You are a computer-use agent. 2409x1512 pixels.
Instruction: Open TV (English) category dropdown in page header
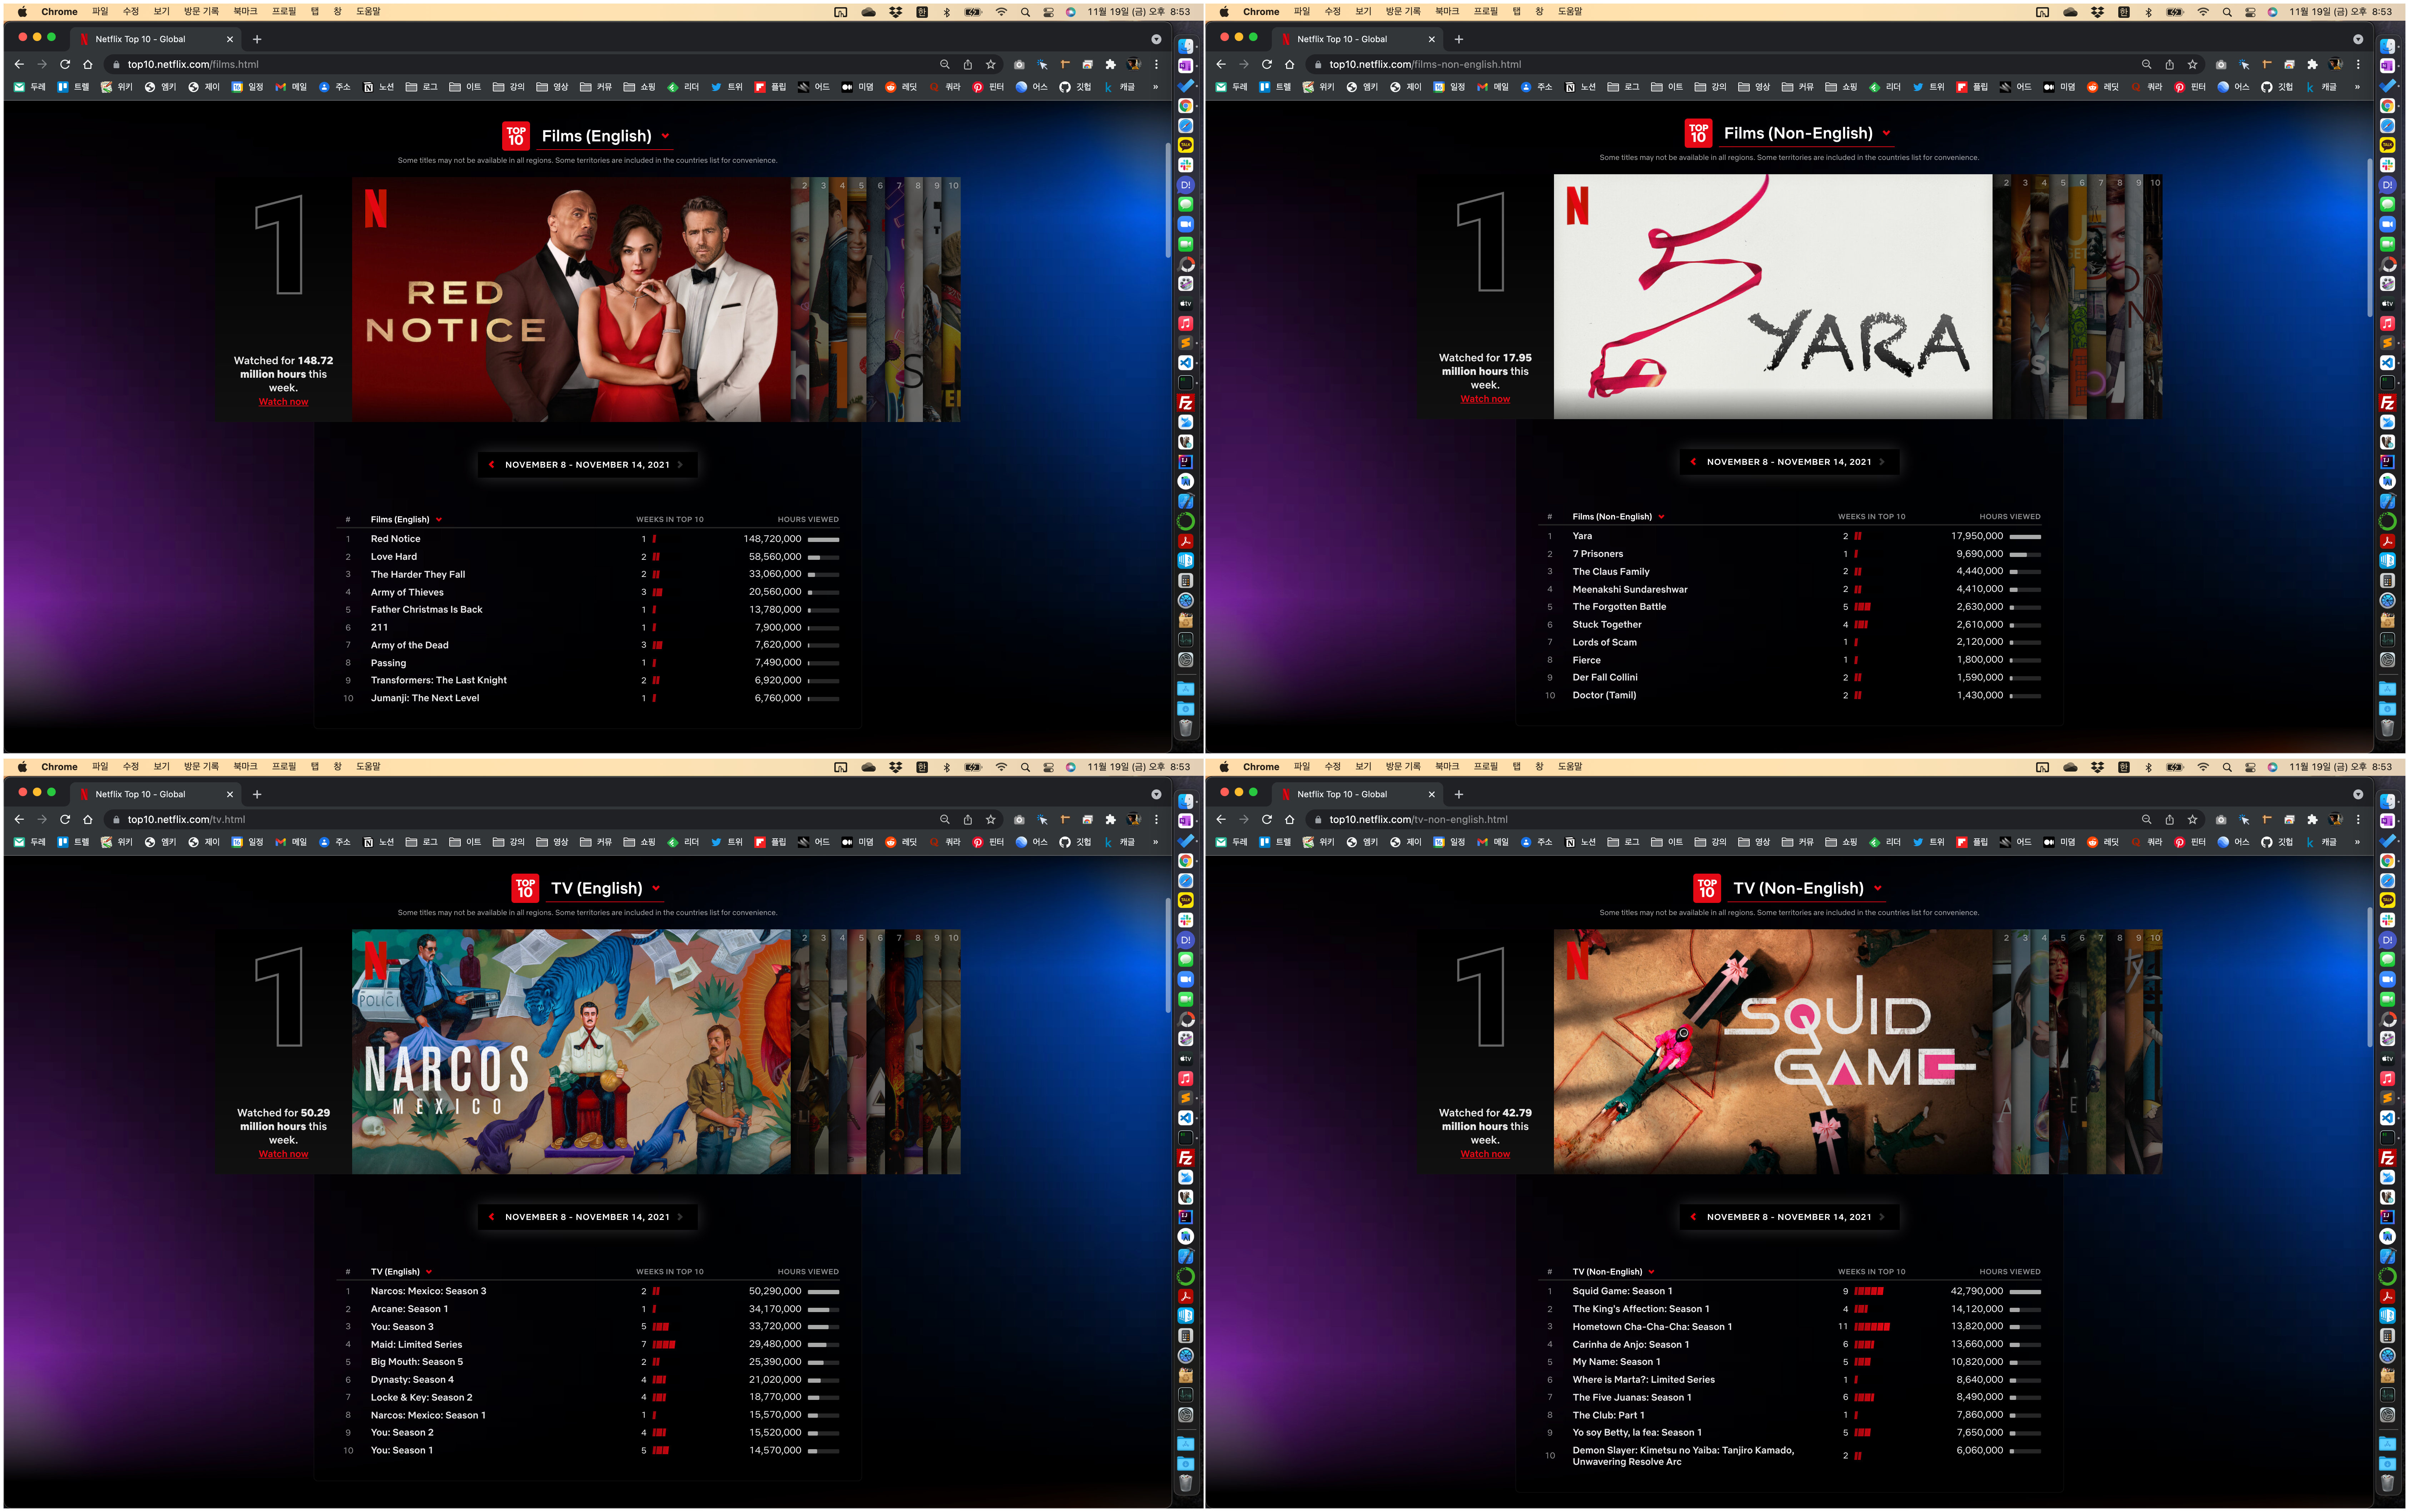click(605, 888)
